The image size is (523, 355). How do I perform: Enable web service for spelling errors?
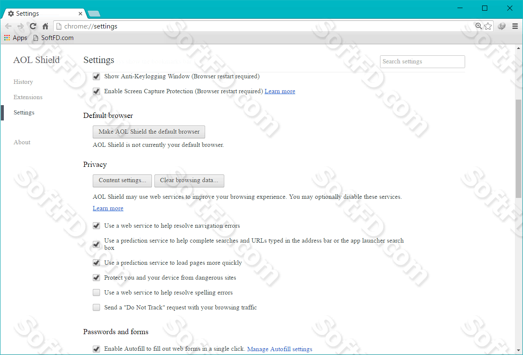pos(97,293)
